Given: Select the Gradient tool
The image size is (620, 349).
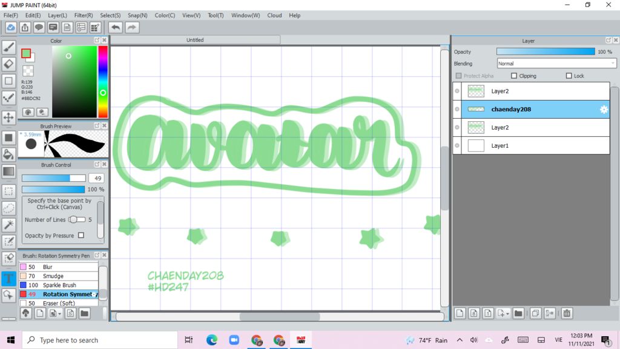Looking at the screenshot, I should coord(8,171).
